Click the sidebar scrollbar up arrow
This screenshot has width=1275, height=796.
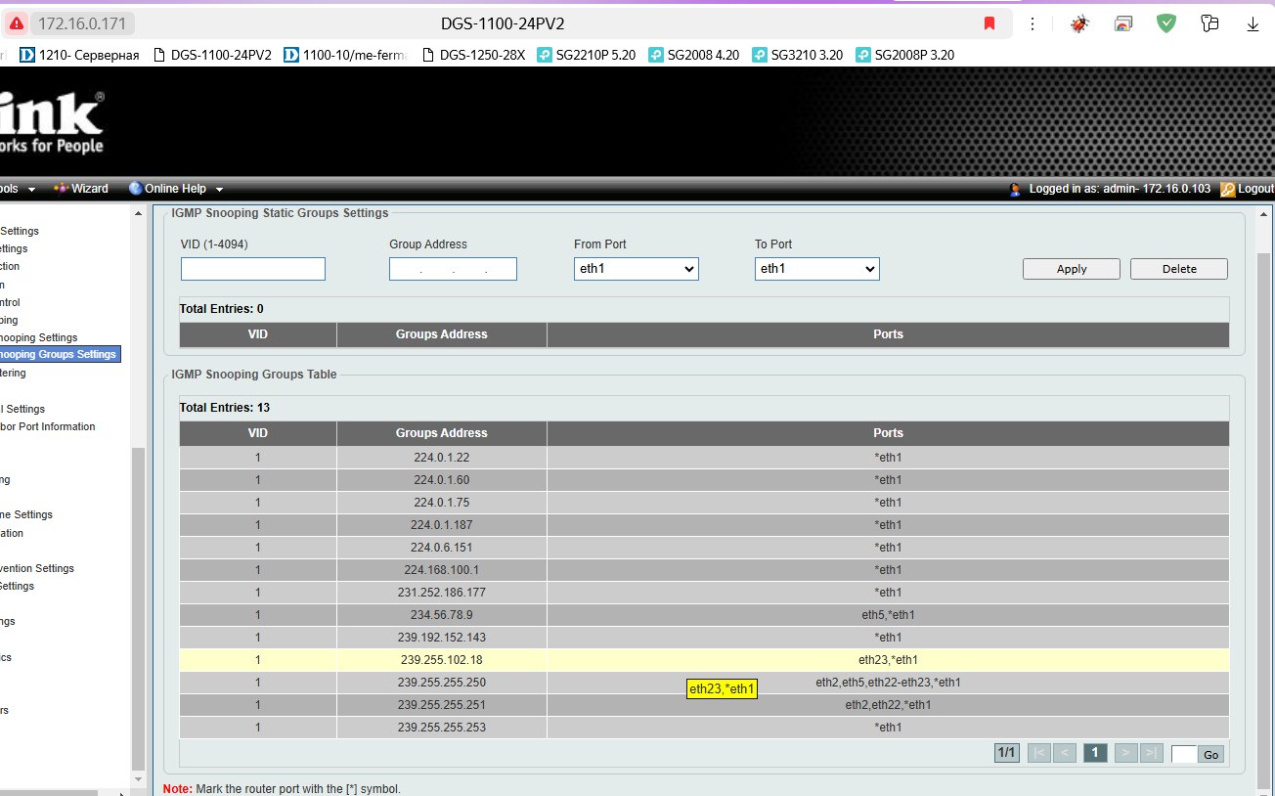(138, 212)
